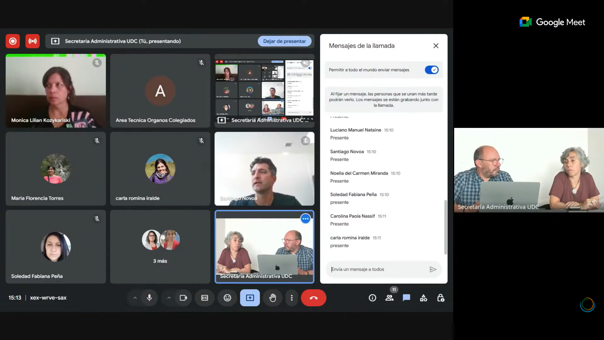Screen dimensions: 604x340
Task: Click the live streaming broadcast icon
Action: point(32,41)
